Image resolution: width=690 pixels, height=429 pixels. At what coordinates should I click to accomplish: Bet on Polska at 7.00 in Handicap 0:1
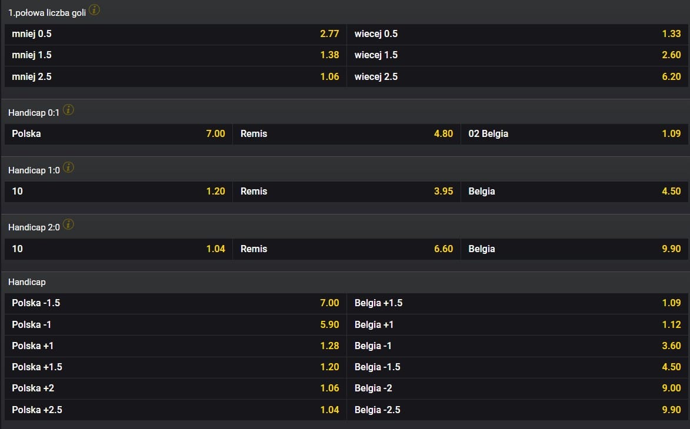[x=118, y=134]
